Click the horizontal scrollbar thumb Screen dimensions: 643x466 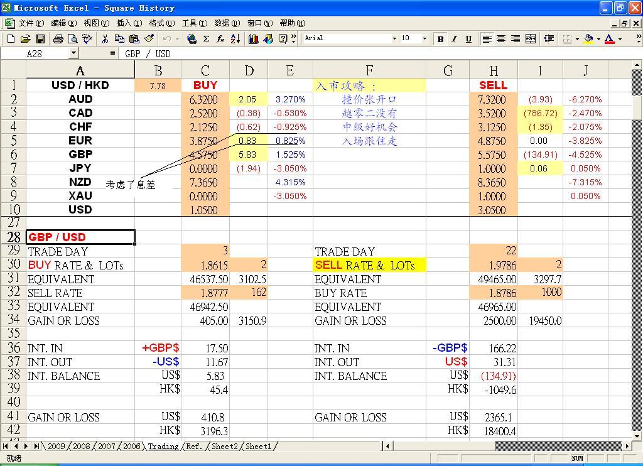point(558,446)
